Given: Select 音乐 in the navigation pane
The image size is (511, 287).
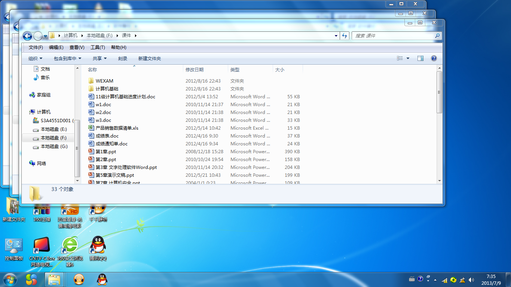Looking at the screenshot, I should [x=42, y=77].
